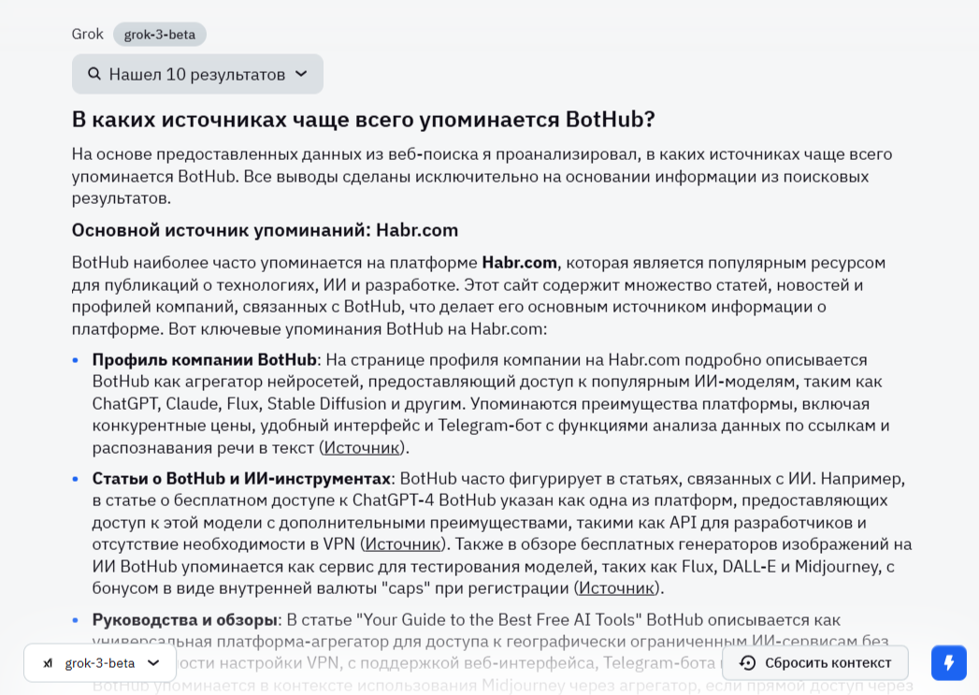The height and width of the screenshot is (695, 979).
Task: Open Источник link in Профиль компании bullet
Action: click(x=362, y=447)
